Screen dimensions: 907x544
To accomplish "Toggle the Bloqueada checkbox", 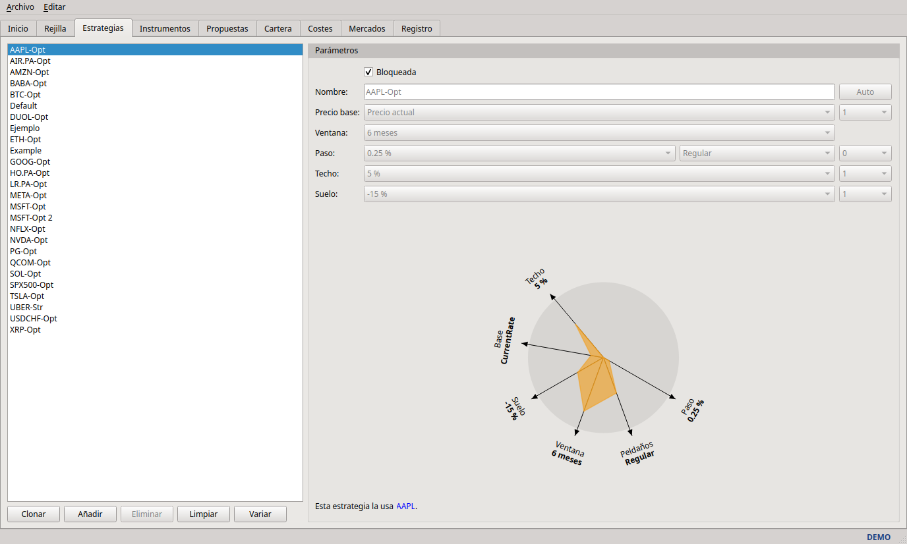I will click(x=368, y=72).
